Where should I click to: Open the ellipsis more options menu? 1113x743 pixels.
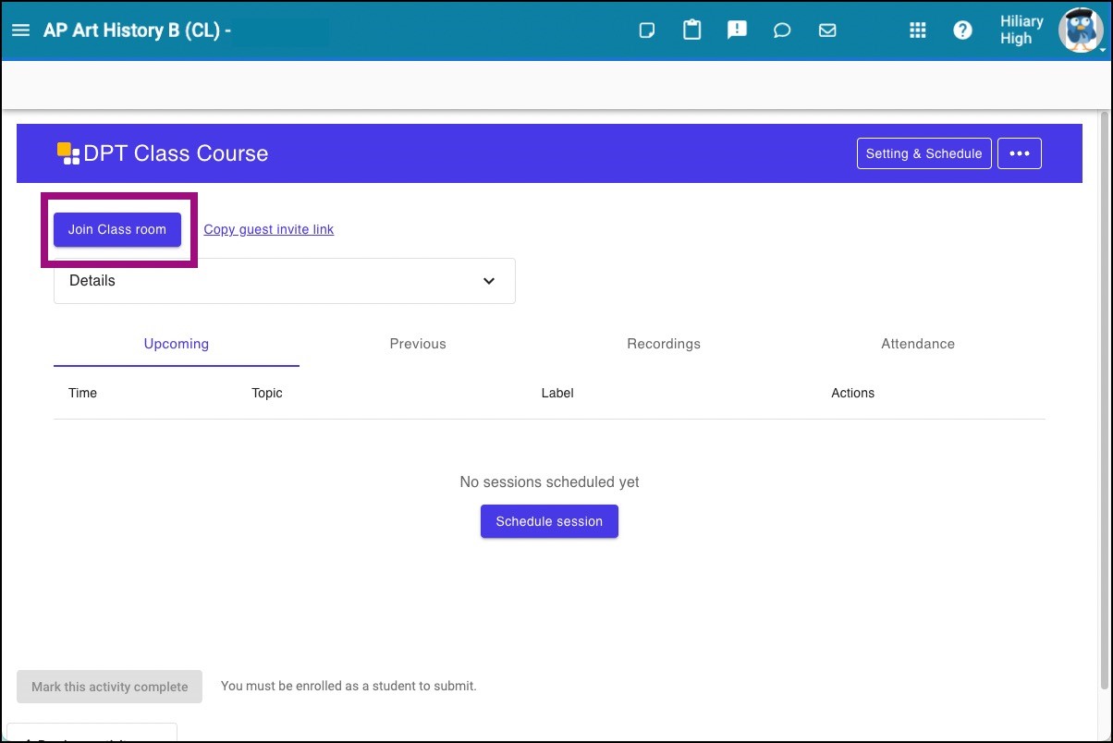pos(1019,152)
